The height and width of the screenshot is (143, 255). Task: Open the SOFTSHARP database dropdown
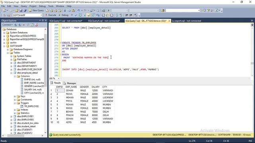41,15
